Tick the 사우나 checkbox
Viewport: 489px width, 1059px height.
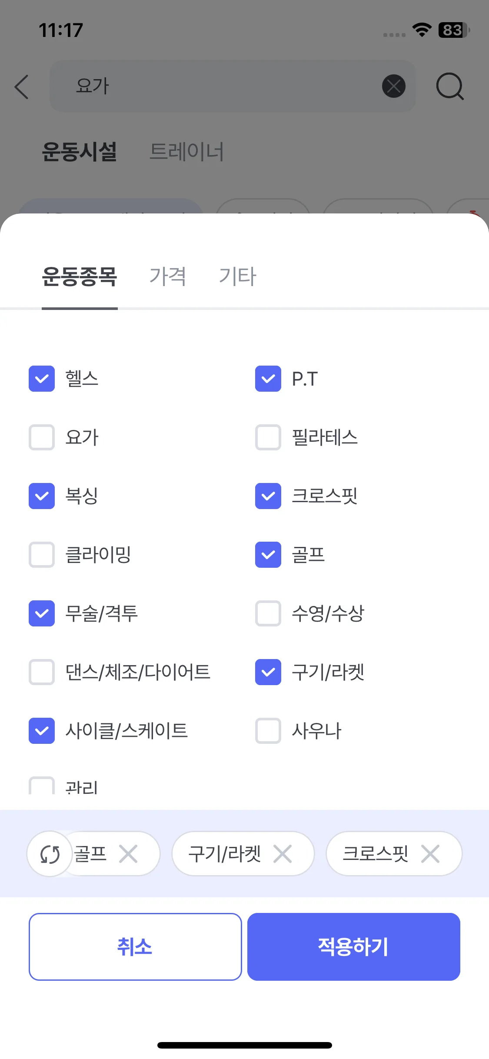coord(268,731)
